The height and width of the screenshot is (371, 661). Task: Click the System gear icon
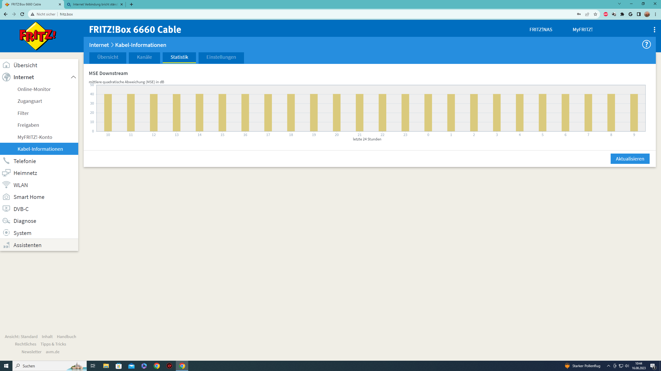(6, 233)
